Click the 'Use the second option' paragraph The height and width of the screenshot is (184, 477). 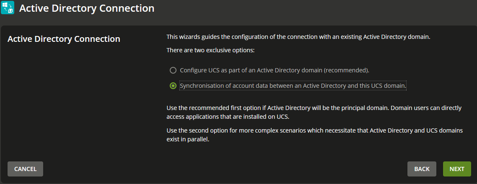314,135
